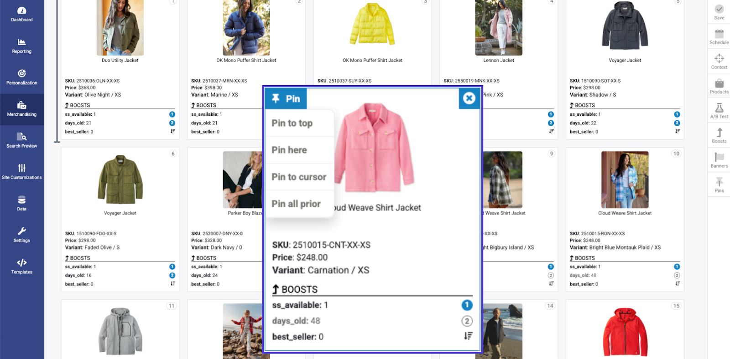
Task: Toggle ss_available boost 1 in popup
Action: [x=467, y=305]
